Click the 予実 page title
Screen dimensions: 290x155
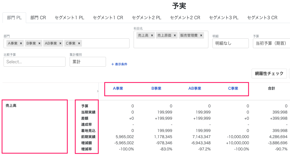[179, 6]
